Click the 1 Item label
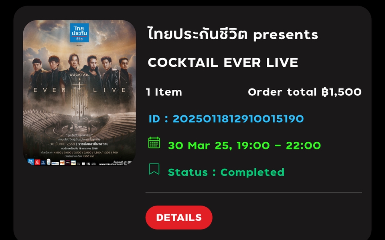385x240 pixels. (164, 92)
